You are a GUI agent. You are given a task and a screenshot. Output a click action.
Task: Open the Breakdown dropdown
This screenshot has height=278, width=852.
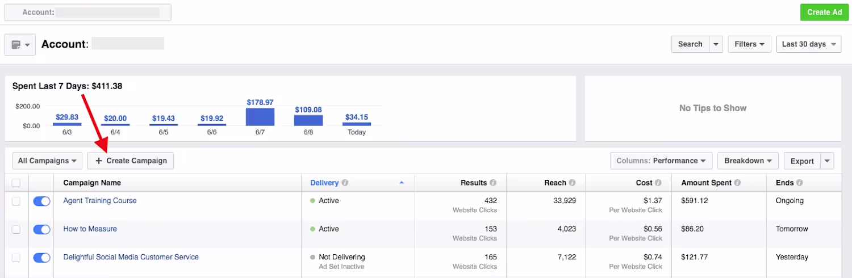coord(747,161)
